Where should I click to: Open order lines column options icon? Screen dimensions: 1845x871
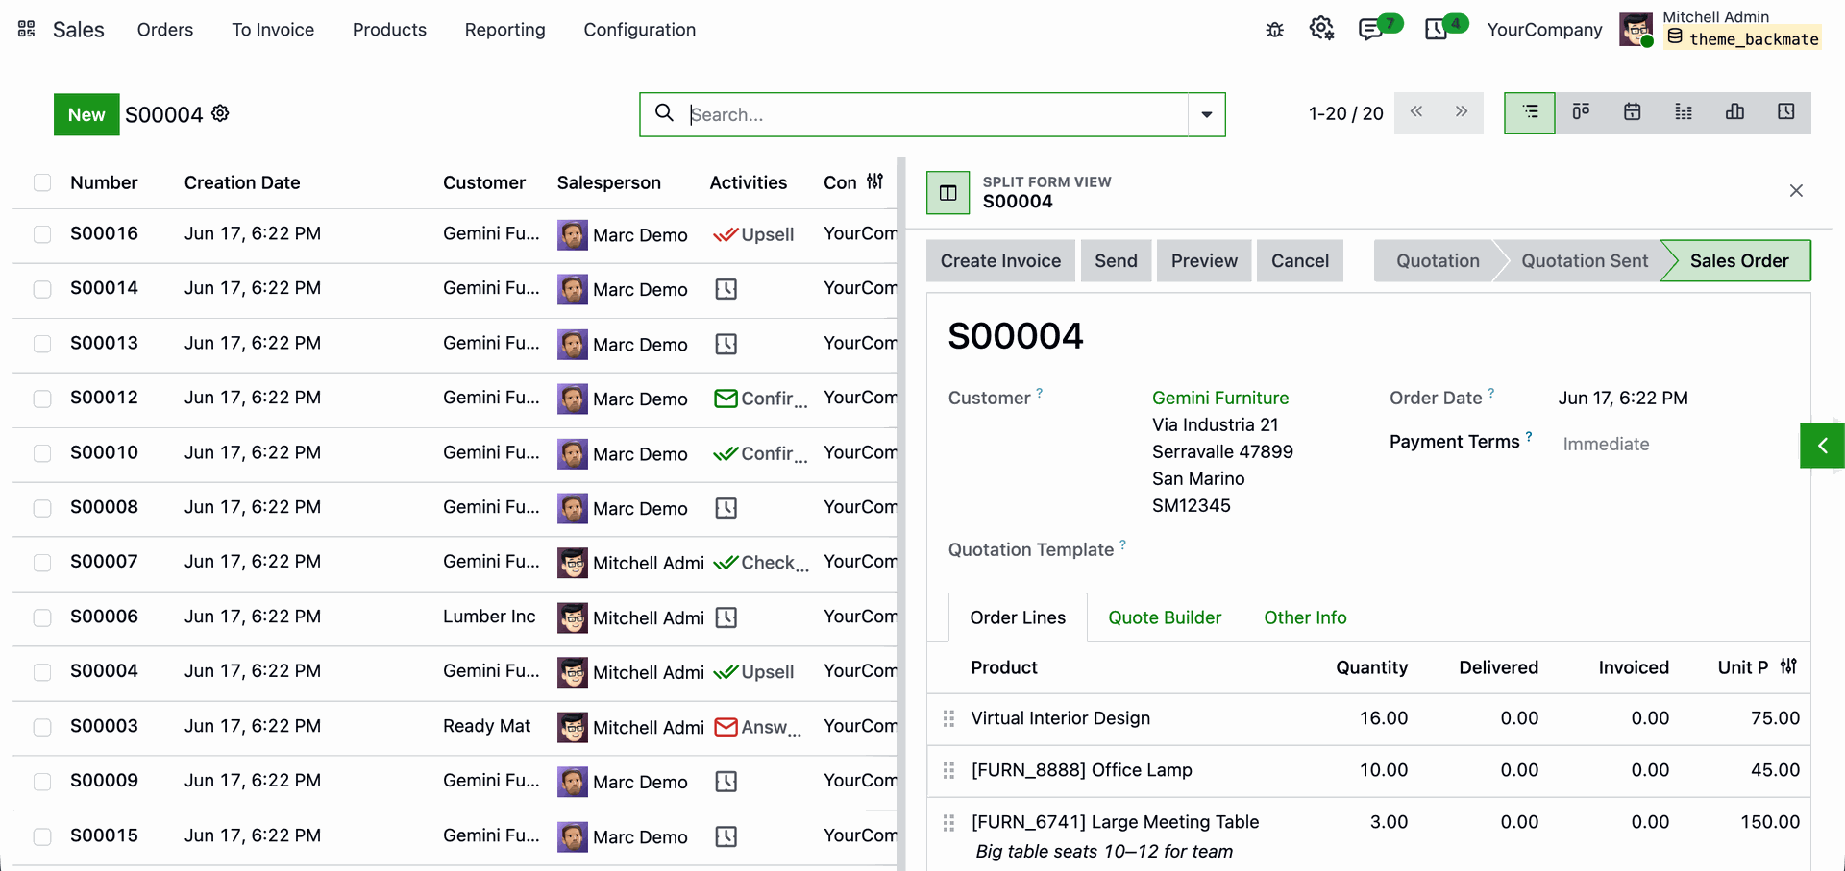(1788, 666)
